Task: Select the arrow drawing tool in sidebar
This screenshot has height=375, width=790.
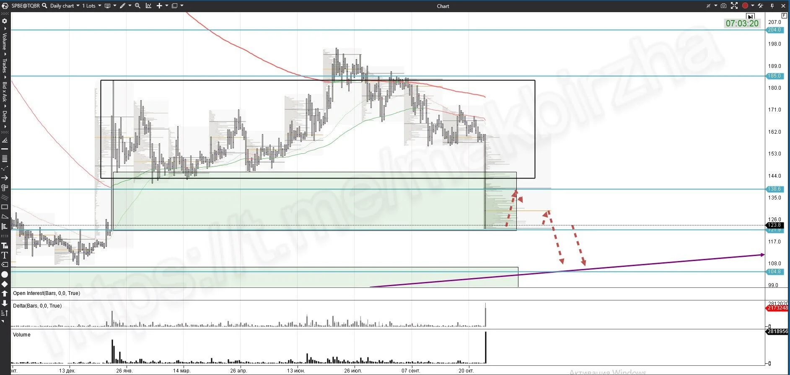Action: 5,178
